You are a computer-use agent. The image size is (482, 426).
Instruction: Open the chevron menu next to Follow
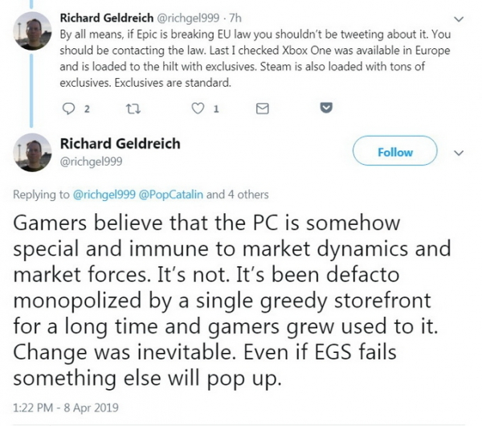(459, 151)
